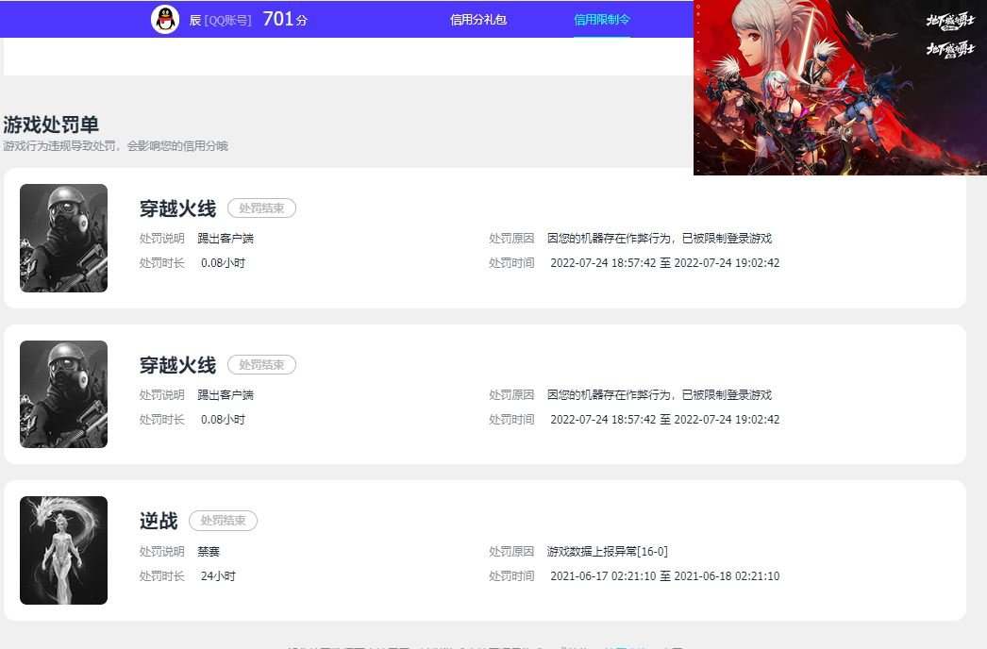Click 0.08小时 duration in first card
Image resolution: width=987 pixels, height=649 pixels.
click(x=223, y=263)
